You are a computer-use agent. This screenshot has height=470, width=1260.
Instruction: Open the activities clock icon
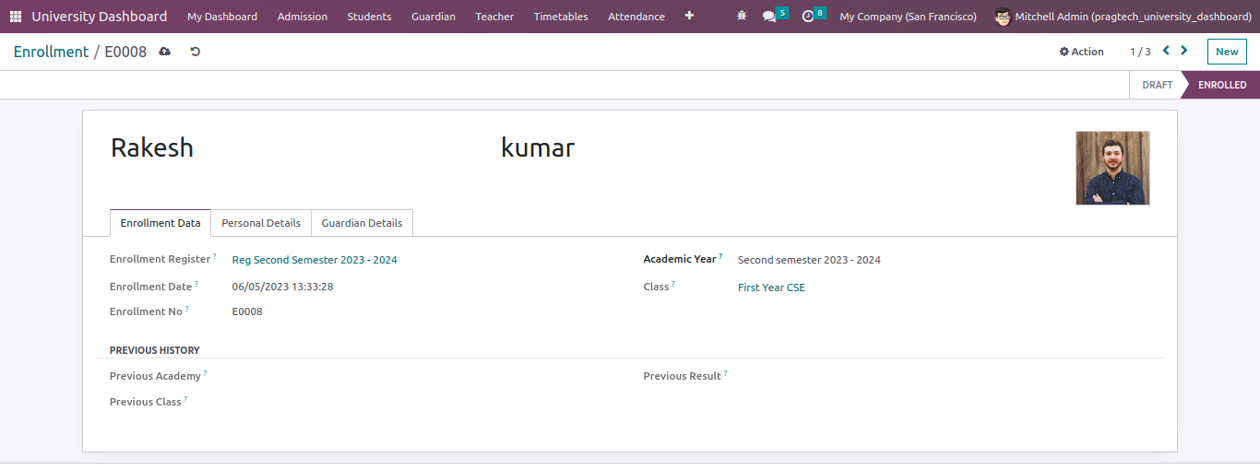808,17
